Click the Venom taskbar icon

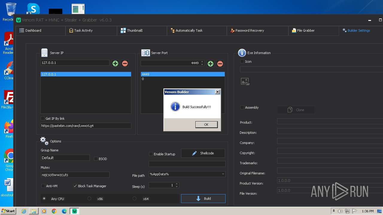[74, 211]
